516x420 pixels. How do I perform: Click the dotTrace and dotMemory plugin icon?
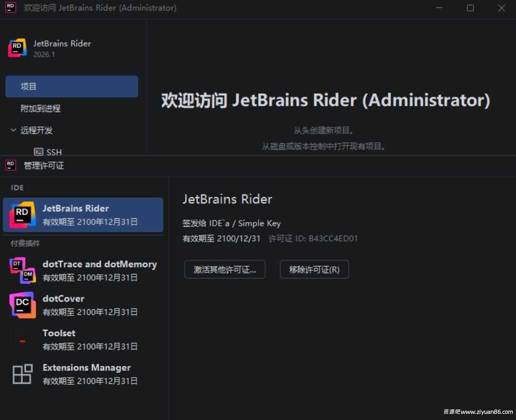click(x=22, y=270)
